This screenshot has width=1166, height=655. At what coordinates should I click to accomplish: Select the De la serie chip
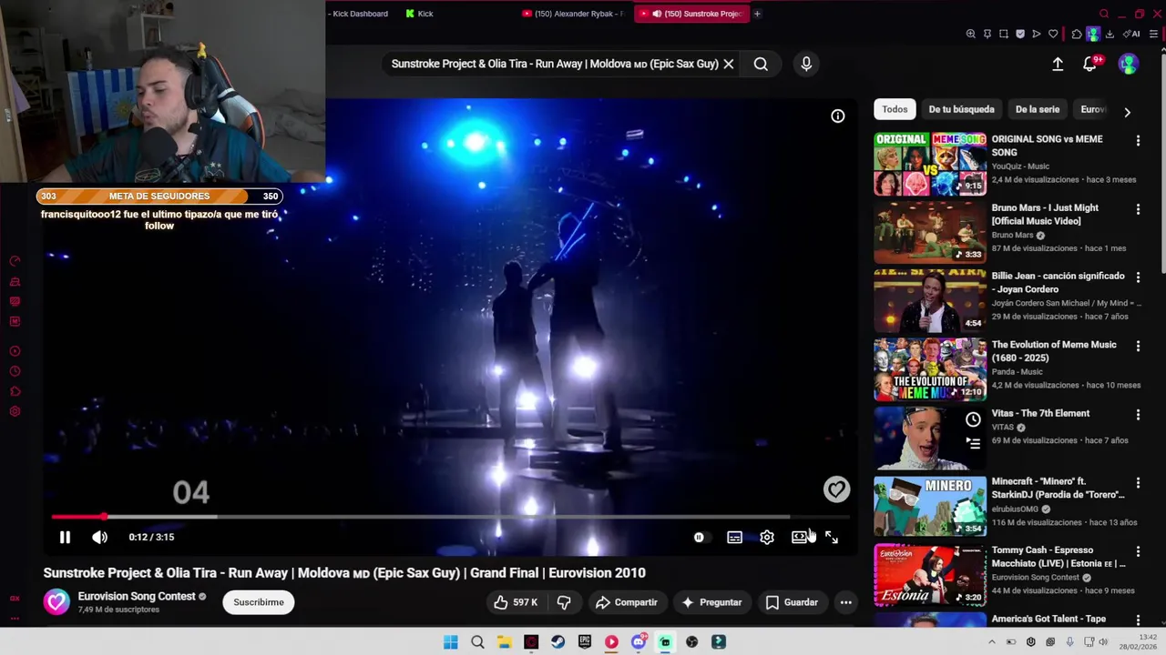(1038, 109)
